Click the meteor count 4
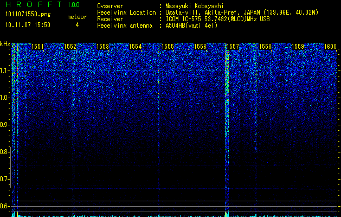 [77, 25]
